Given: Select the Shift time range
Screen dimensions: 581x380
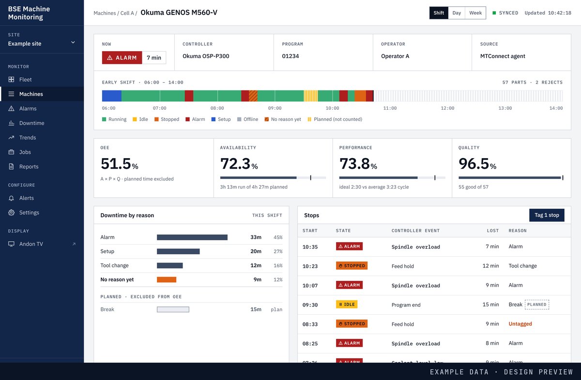Looking at the screenshot, I should [439, 13].
